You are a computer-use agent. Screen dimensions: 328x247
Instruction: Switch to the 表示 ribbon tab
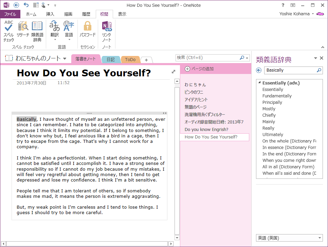122,14
